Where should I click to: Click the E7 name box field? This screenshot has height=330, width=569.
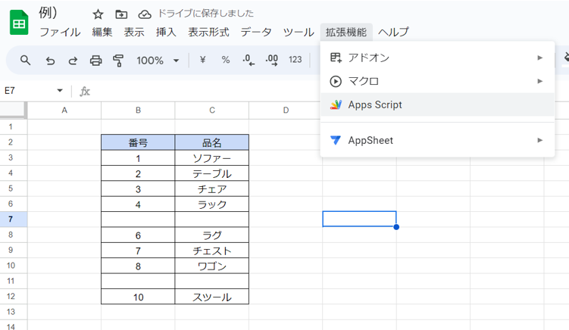point(27,91)
